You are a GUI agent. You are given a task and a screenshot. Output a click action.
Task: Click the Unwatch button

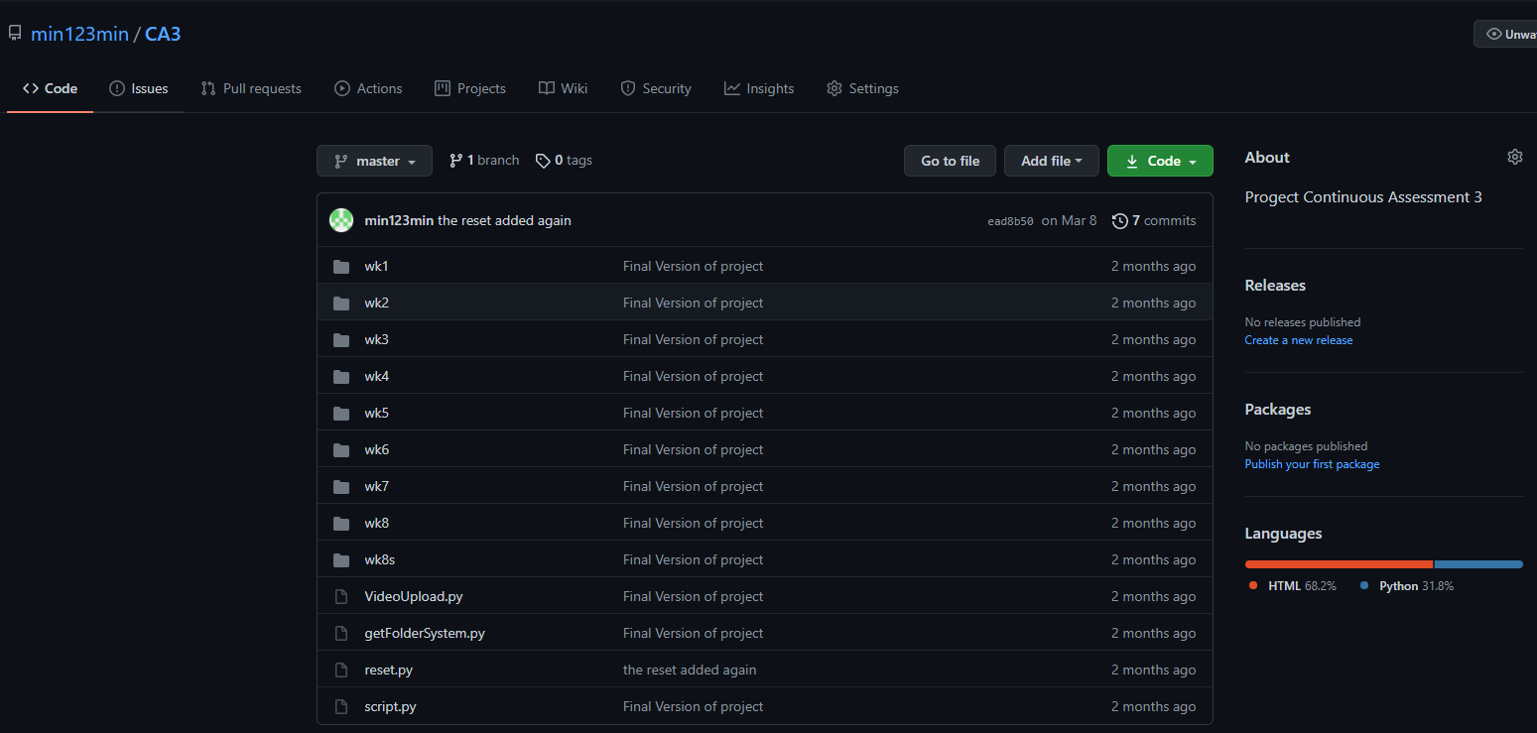point(1506,34)
